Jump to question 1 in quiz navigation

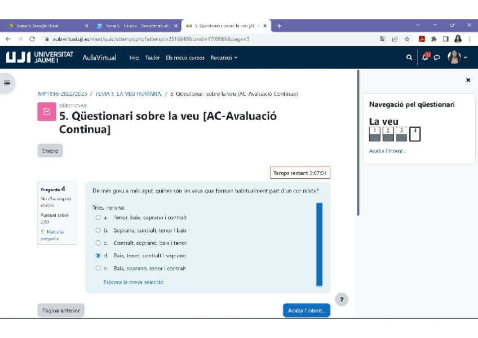tap(375, 134)
